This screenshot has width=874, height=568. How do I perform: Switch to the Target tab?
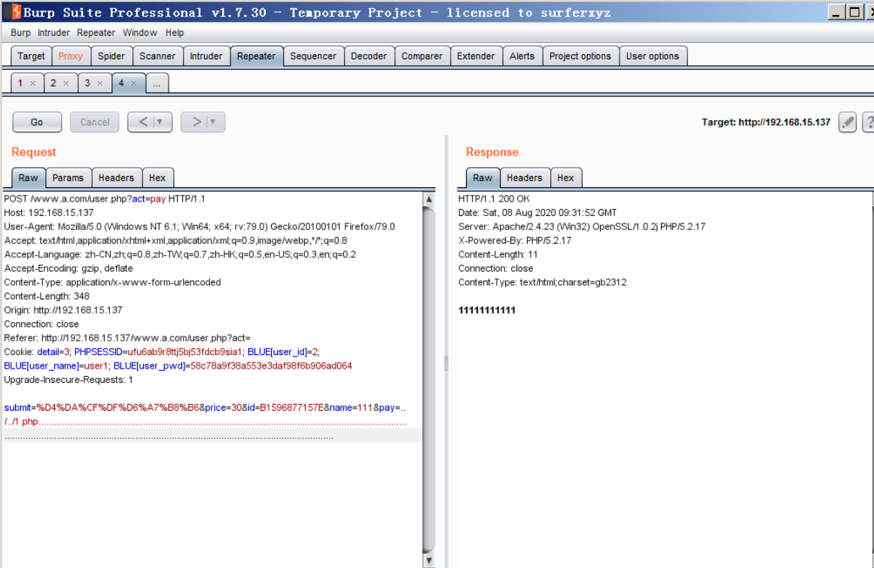(31, 56)
